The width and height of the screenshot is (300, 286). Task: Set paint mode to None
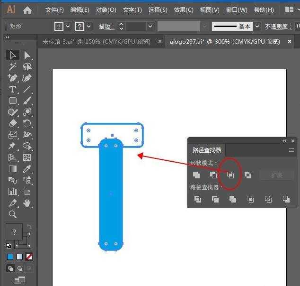pyautogui.click(x=28, y=257)
